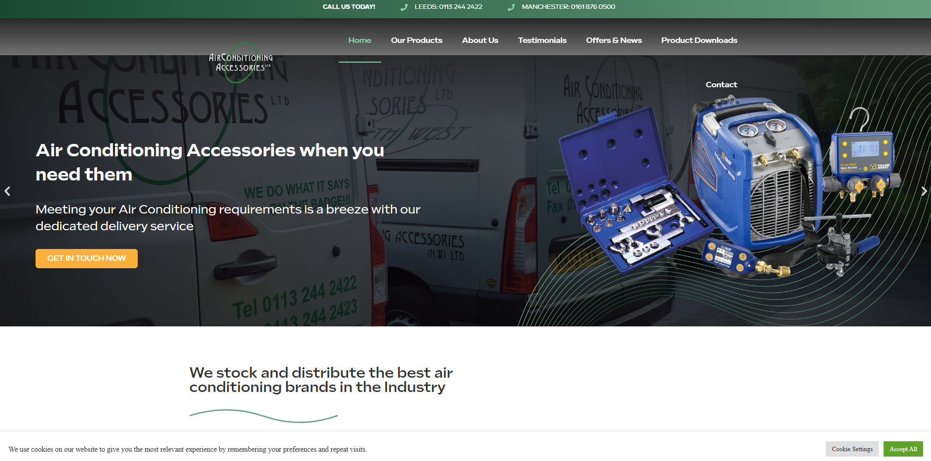Open Cookie Settings
The width and height of the screenshot is (931, 461).
pos(852,449)
